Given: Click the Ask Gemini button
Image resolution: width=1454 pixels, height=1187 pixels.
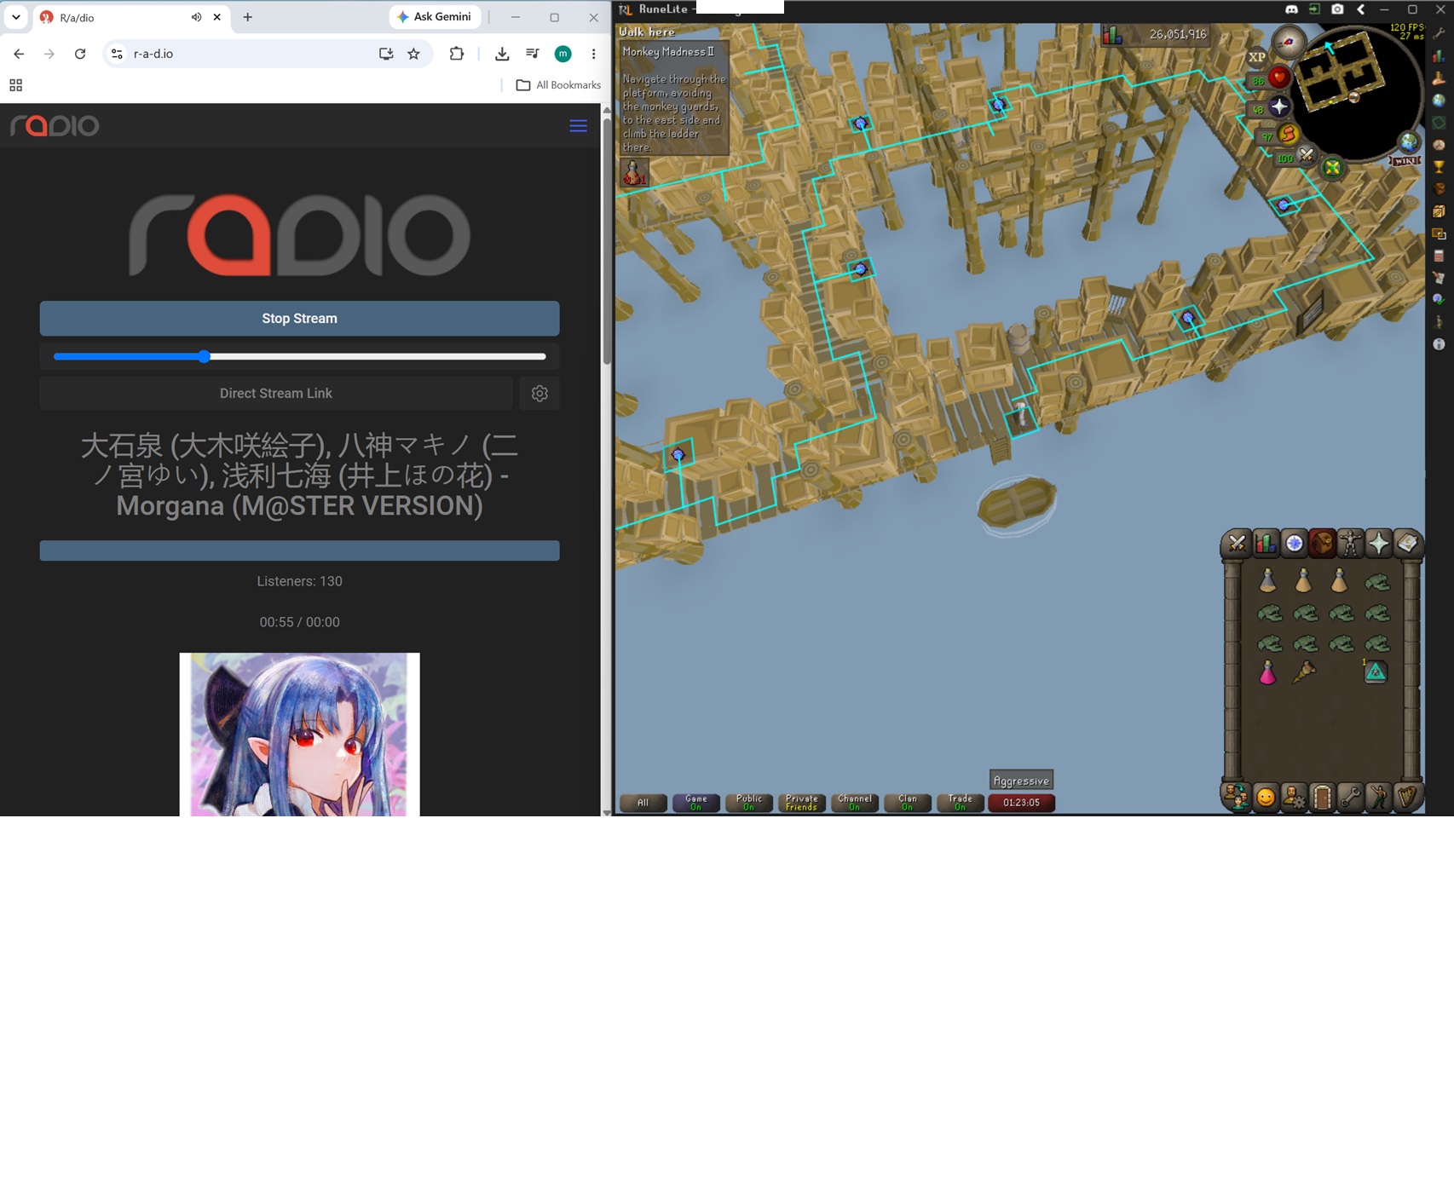Looking at the screenshot, I should pyautogui.click(x=436, y=17).
